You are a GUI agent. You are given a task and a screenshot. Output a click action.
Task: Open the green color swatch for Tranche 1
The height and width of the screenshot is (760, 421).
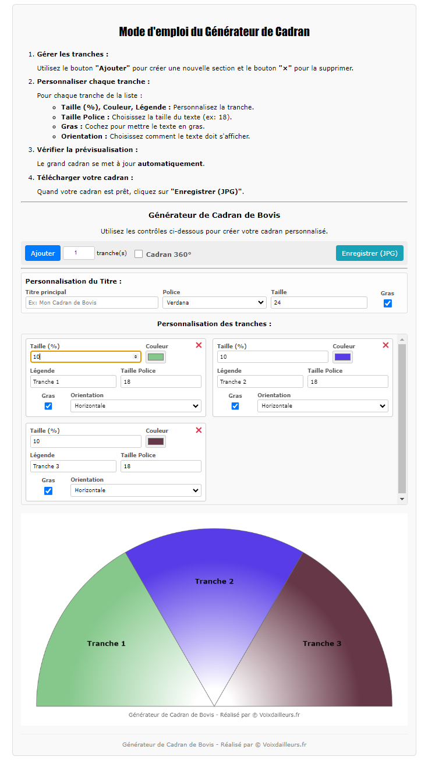pyautogui.click(x=156, y=357)
